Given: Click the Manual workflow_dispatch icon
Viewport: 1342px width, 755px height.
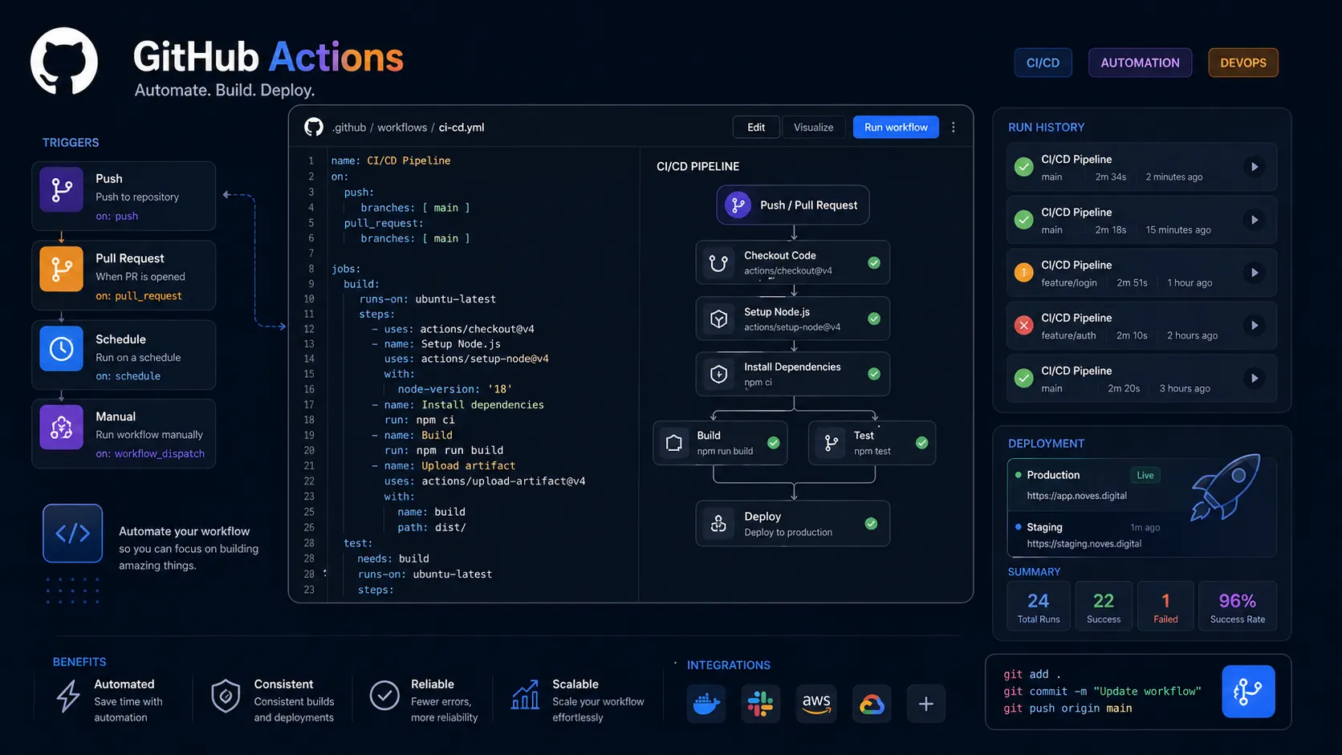Looking at the screenshot, I should 60,427.
